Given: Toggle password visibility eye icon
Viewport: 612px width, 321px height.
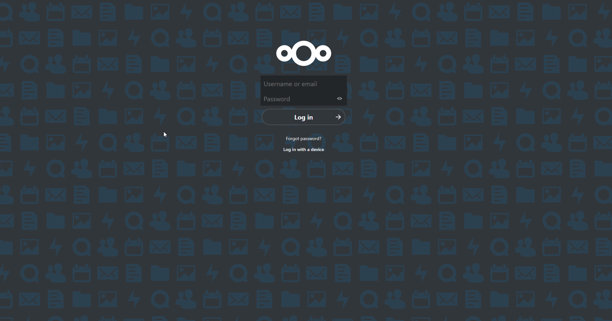Looking at the screenshot, I should point(340,99).
